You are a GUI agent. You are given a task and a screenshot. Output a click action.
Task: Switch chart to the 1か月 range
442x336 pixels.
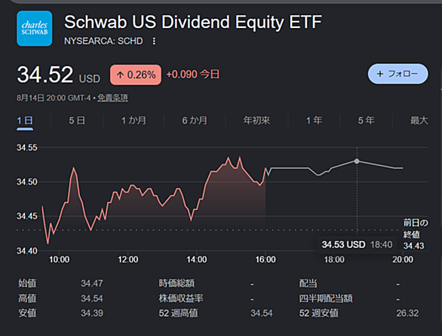134,121
